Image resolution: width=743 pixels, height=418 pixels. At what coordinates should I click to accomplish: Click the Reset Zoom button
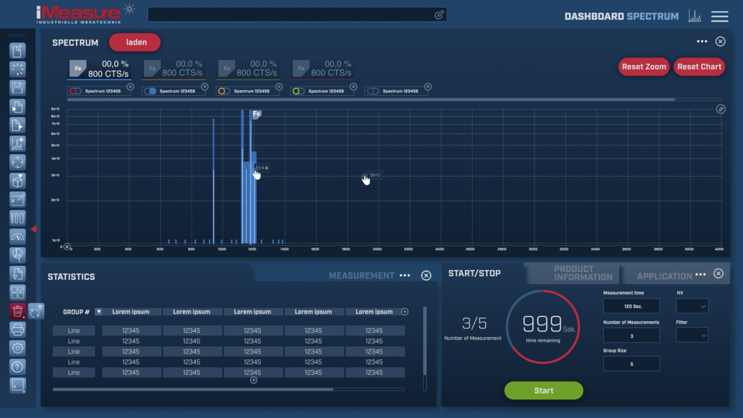[x=643, y=67]
